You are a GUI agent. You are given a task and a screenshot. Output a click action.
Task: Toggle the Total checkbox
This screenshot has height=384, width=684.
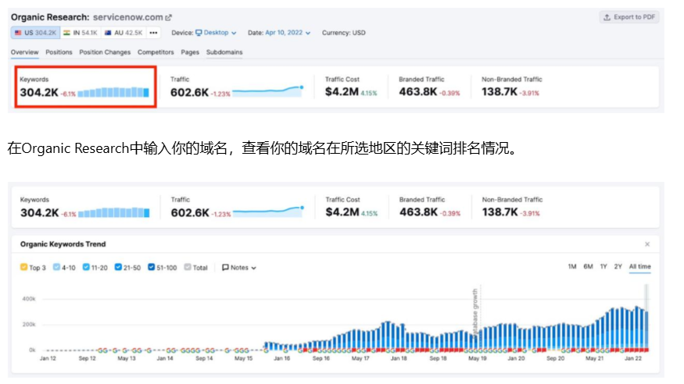tap(188, 267)
